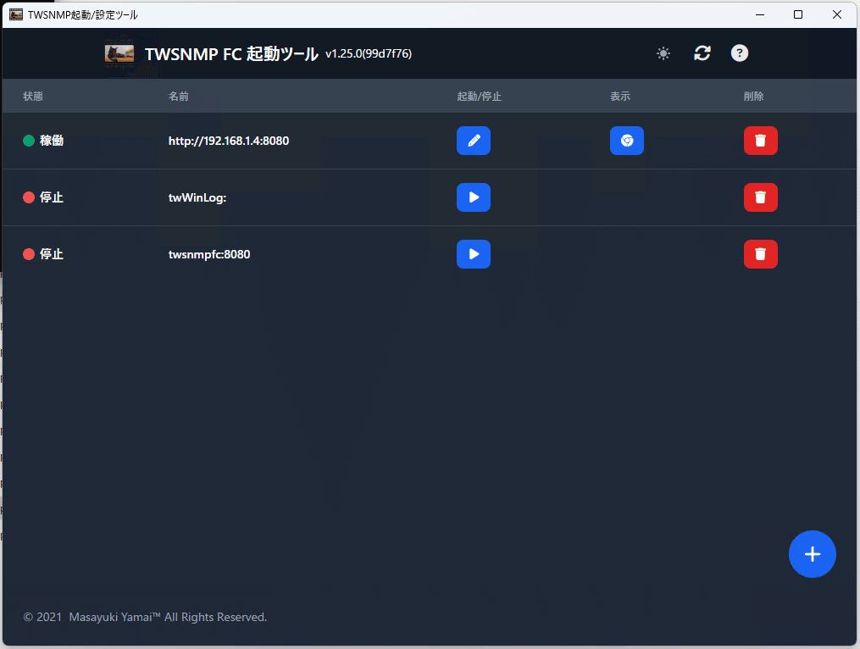
Task: Open http://192.168.1.4:8080 with the globe icon
Action: click(627, 141)
